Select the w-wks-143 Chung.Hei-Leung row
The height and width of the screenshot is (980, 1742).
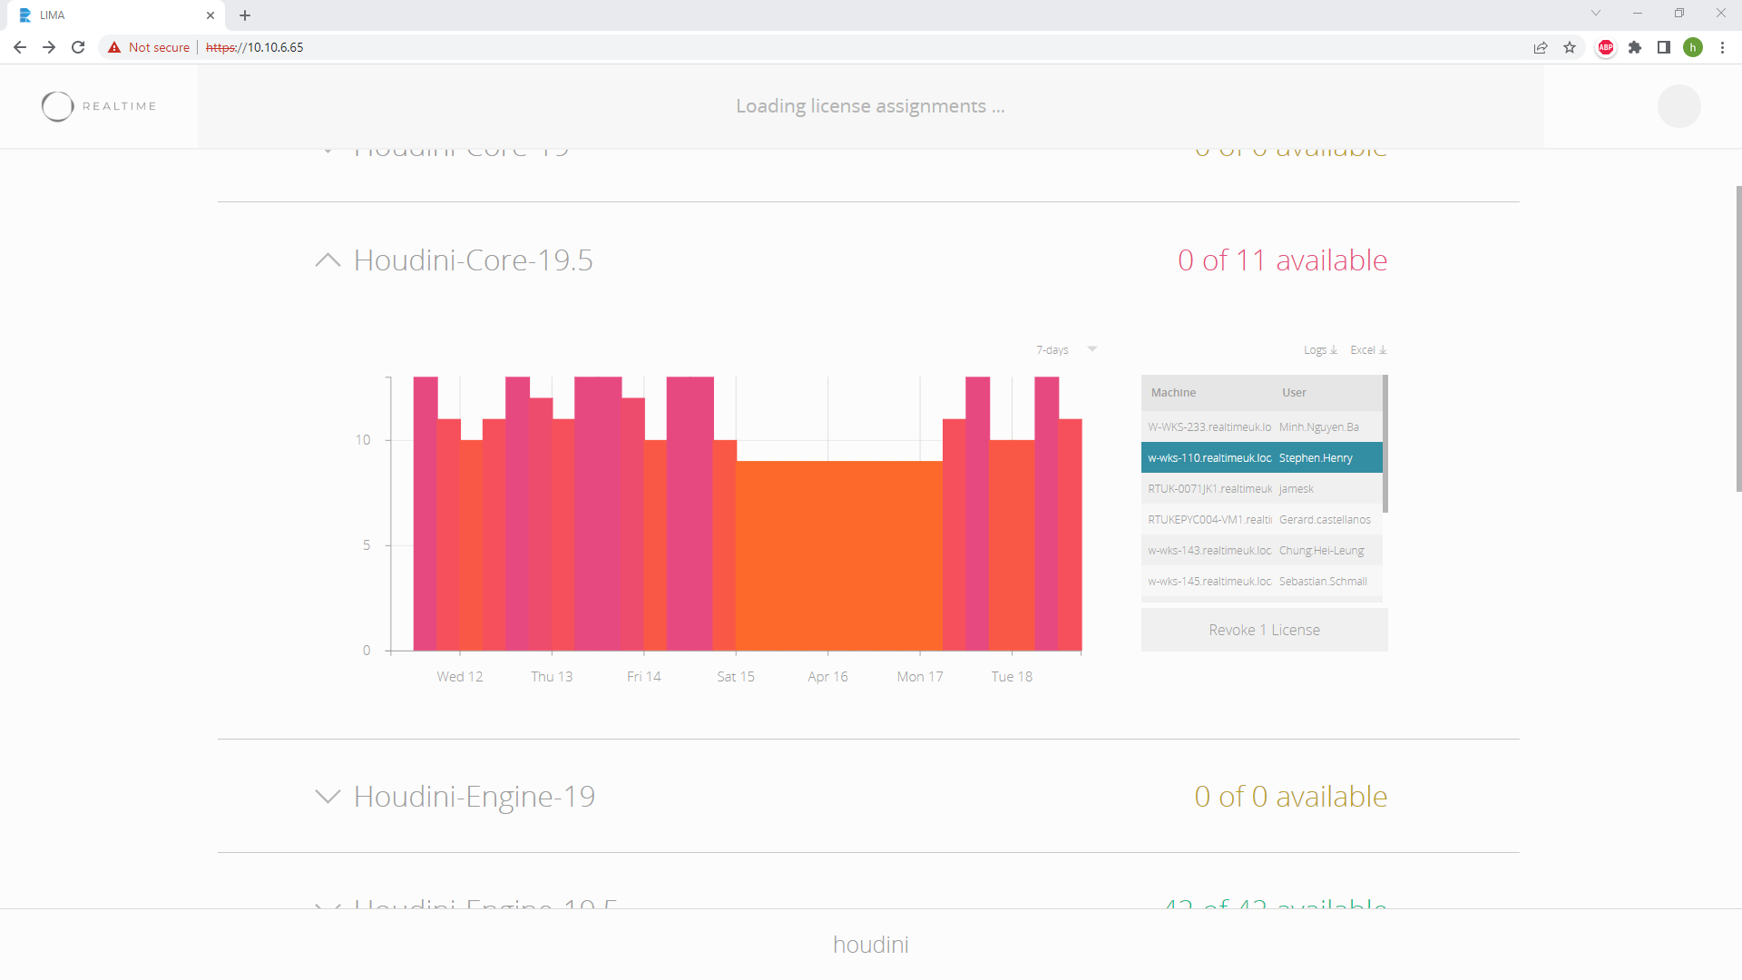click(1262, 550)
